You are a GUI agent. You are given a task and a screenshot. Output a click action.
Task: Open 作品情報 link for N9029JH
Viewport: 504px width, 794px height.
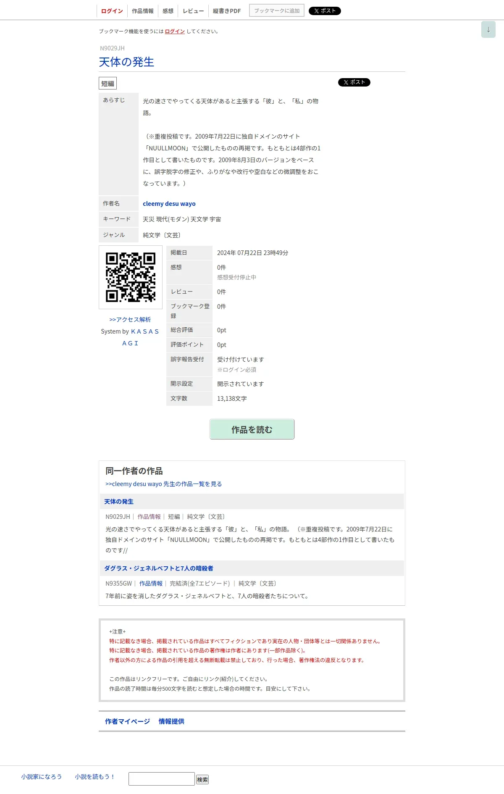[149, 517]
